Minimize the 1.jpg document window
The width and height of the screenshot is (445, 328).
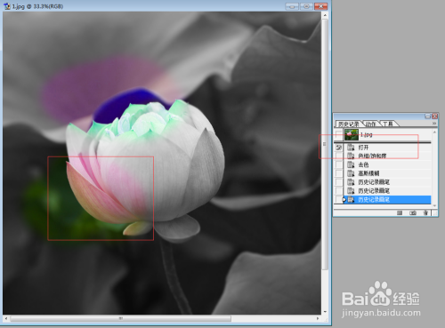[292, 6]
